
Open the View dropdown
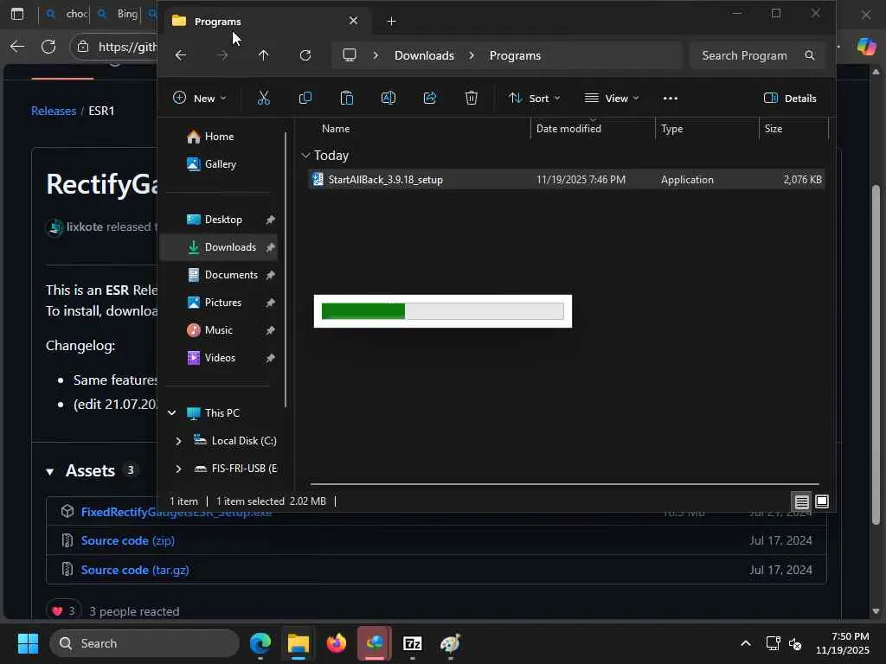(612, 99)
